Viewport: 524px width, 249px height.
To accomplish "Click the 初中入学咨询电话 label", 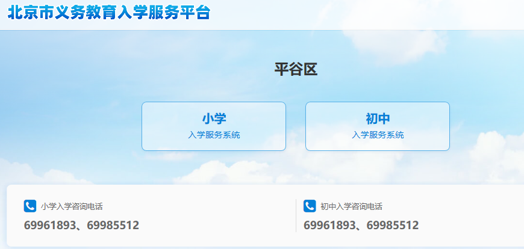I will pyautogui.click(x=351, y=206).
